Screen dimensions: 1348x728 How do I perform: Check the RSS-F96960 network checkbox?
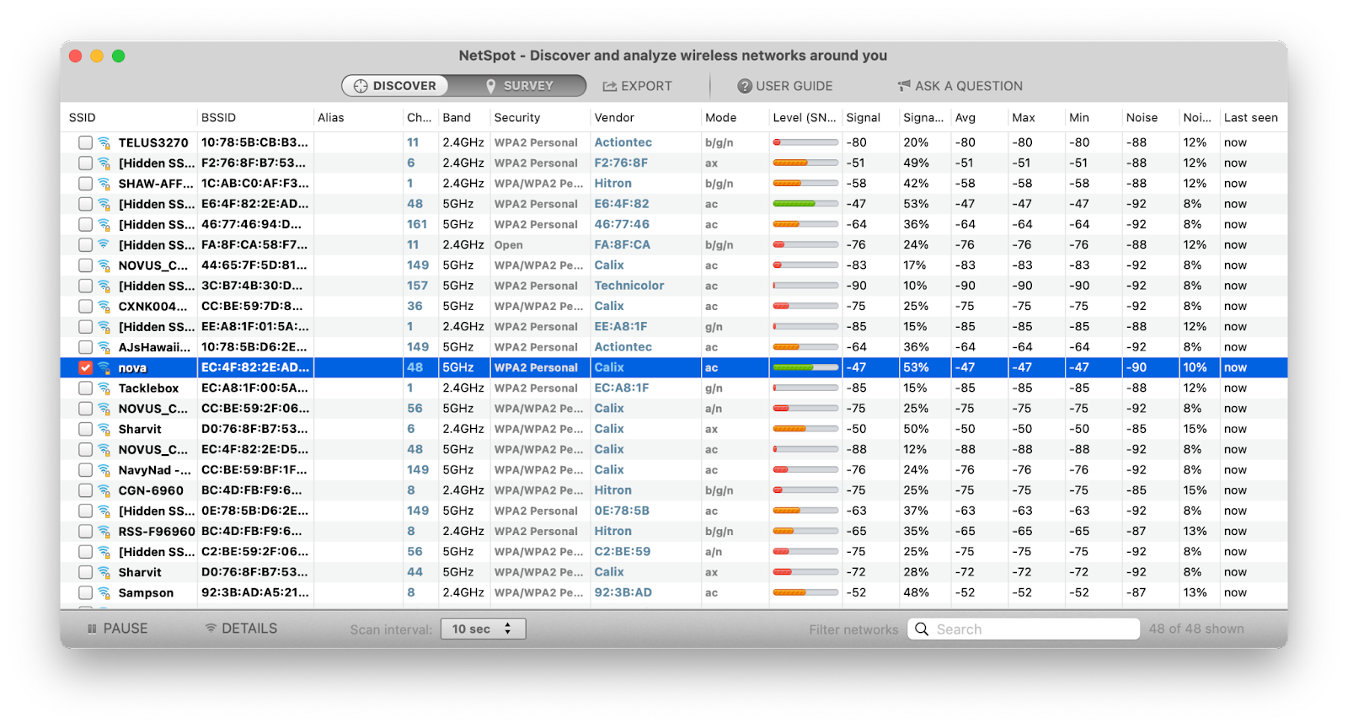click(85, 532)
